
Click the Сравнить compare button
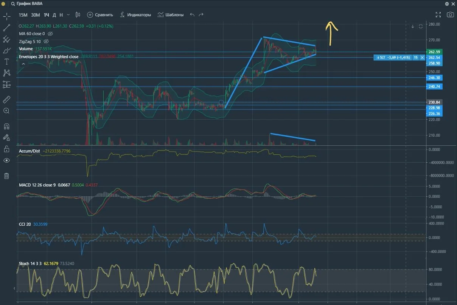[x=100, y=15]
